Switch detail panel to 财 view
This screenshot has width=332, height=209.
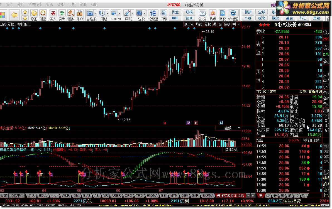pos(304,196)
